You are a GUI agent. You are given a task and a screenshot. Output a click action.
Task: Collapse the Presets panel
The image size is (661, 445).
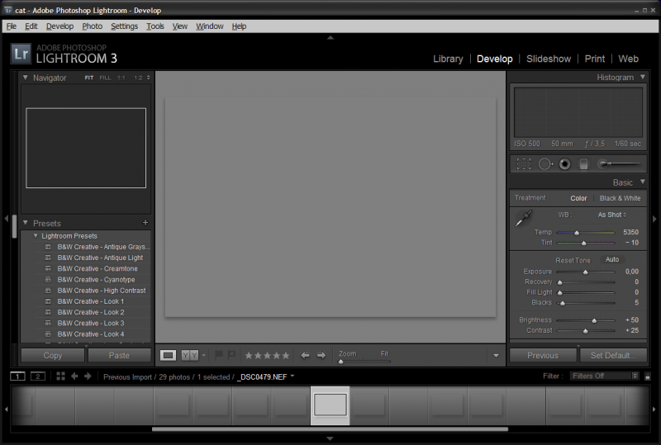tap(26, 223)
